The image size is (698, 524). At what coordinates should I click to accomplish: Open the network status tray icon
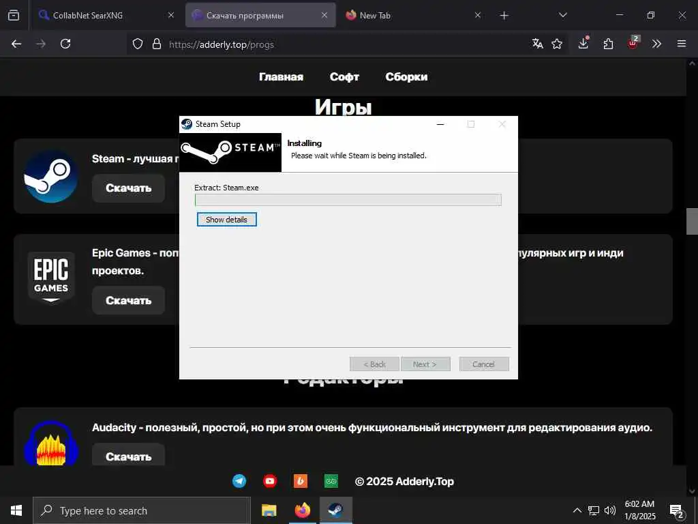(x=594, y=510)
